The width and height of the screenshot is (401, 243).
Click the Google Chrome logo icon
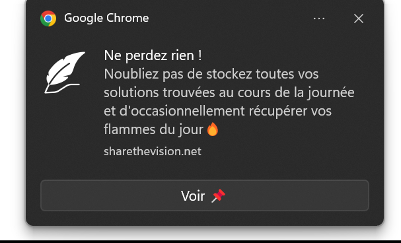point(48,18)
